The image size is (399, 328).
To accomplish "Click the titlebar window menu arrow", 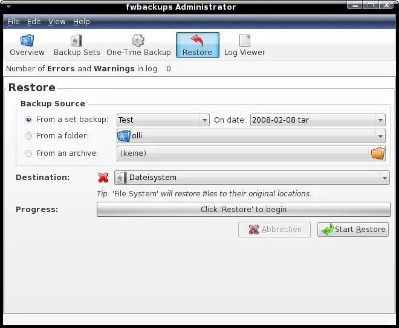I will coord(8,7).
